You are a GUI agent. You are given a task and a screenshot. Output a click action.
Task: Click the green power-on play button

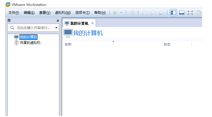point(115,13)
